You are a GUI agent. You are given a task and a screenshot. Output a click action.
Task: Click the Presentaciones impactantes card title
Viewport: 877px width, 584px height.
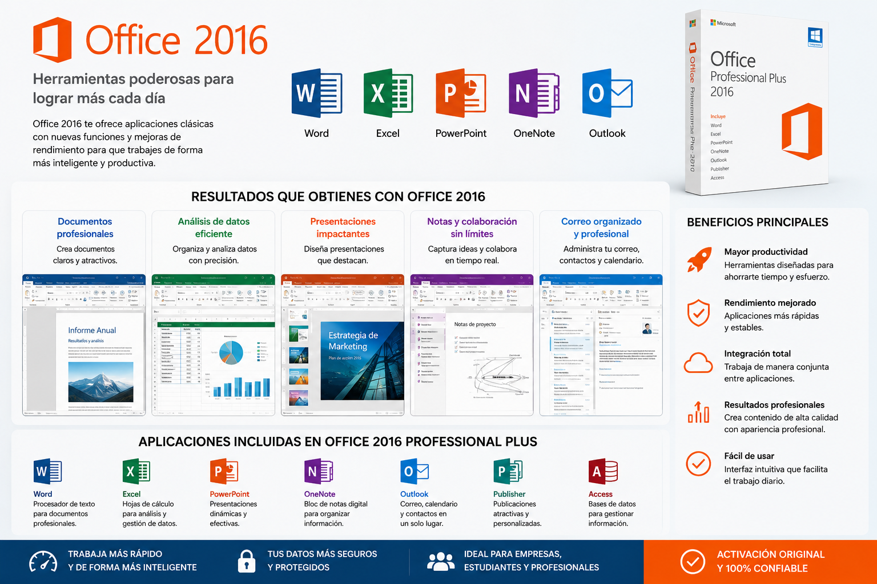[x=343, y=228]
